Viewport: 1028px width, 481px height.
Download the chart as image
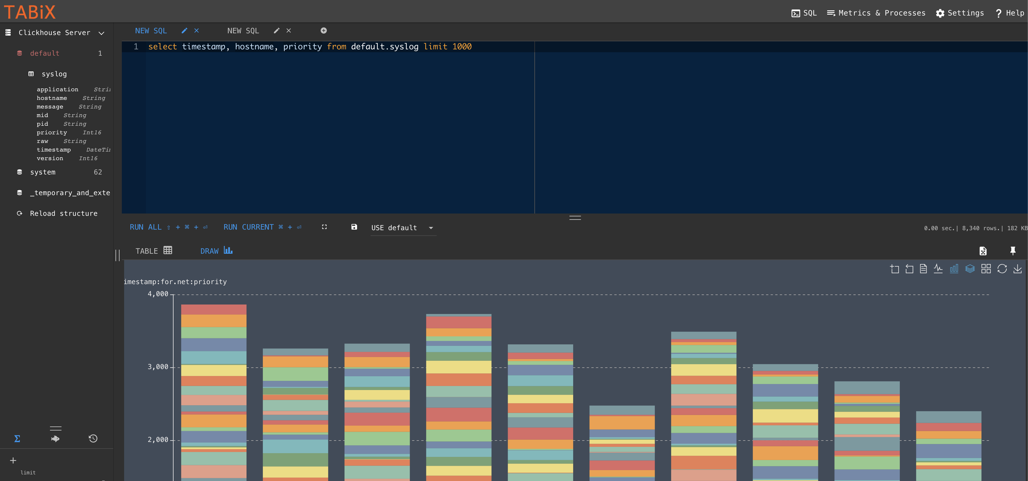pos(1018,269)
